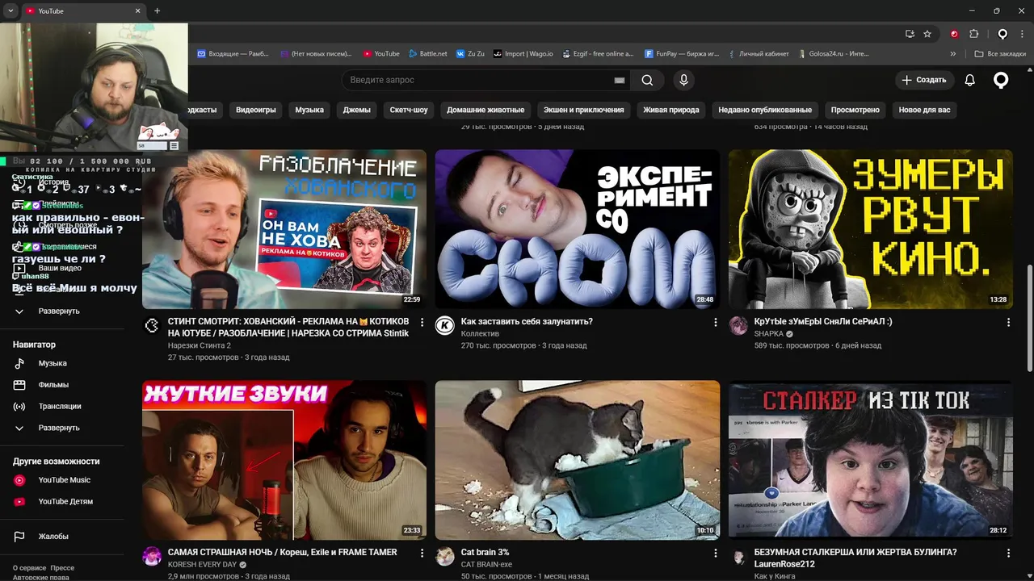1034x581 pixels.
Task: Open the tab search dropdown arrow
Action: click(10, 10)
